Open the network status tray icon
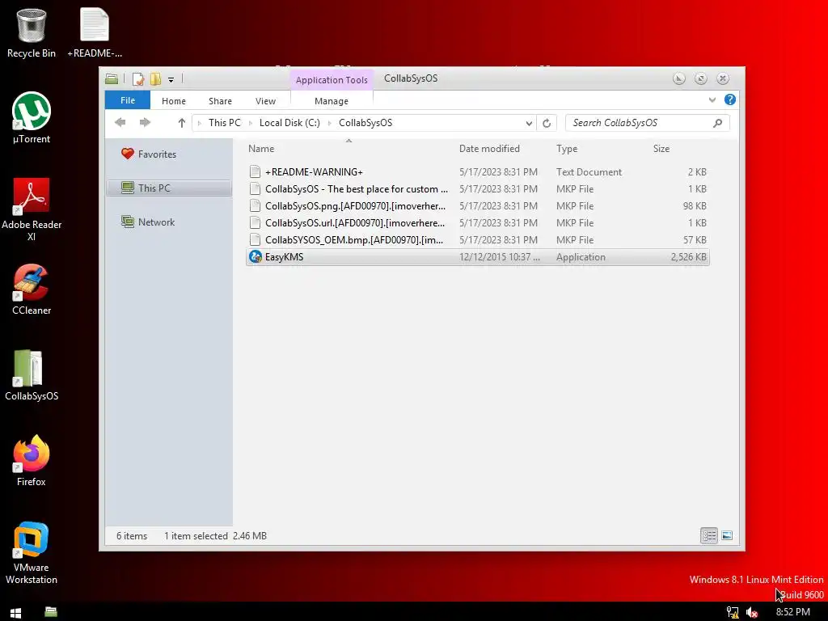This screenshot has height=621, width=828. [733, 613]
